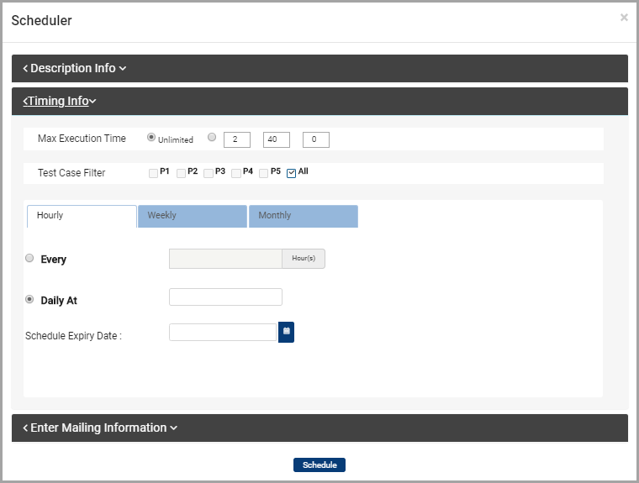639x483 pixels.
Task: Enable the P3 priority filter
Action: pyautogui.click(x=209, y=173)
